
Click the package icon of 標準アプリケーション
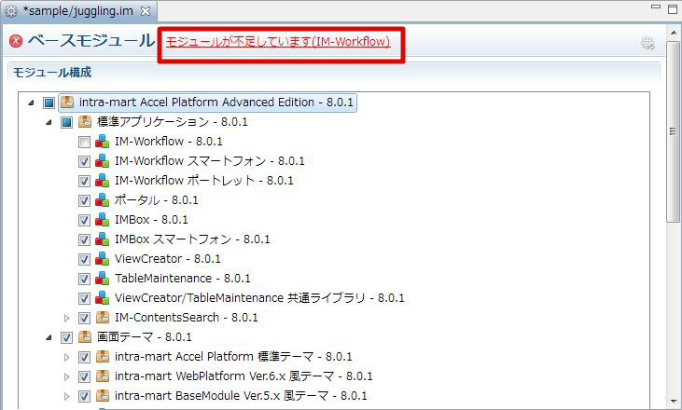[x=85, y=122]
